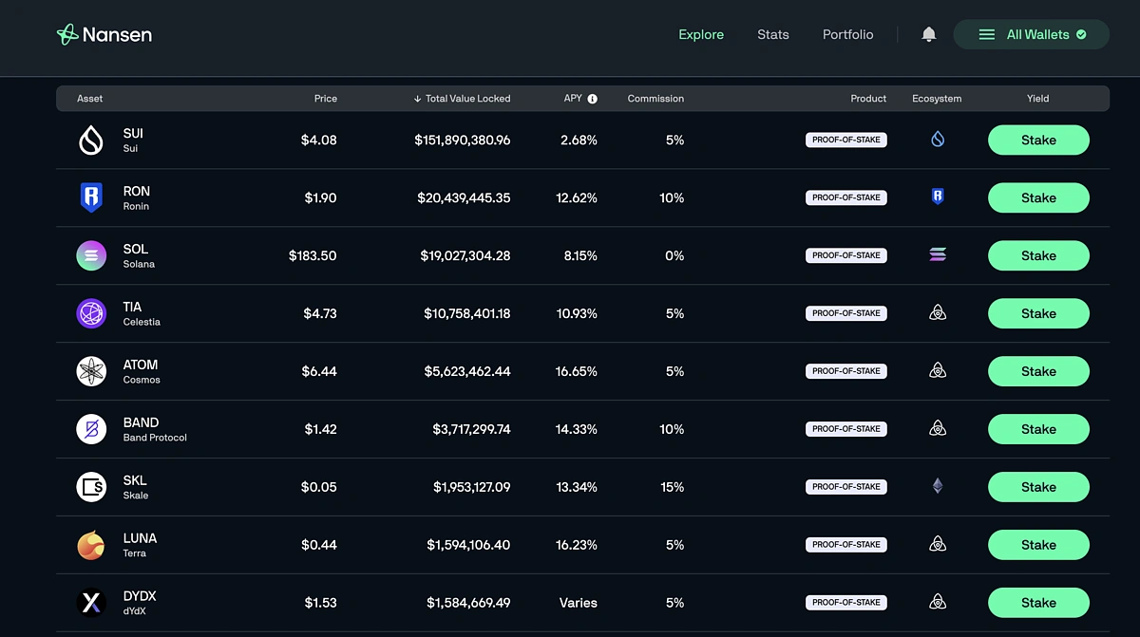Click Proof-of-Stake tag in TIA row
Screen dimensions: 1140x637
[846, 314]
